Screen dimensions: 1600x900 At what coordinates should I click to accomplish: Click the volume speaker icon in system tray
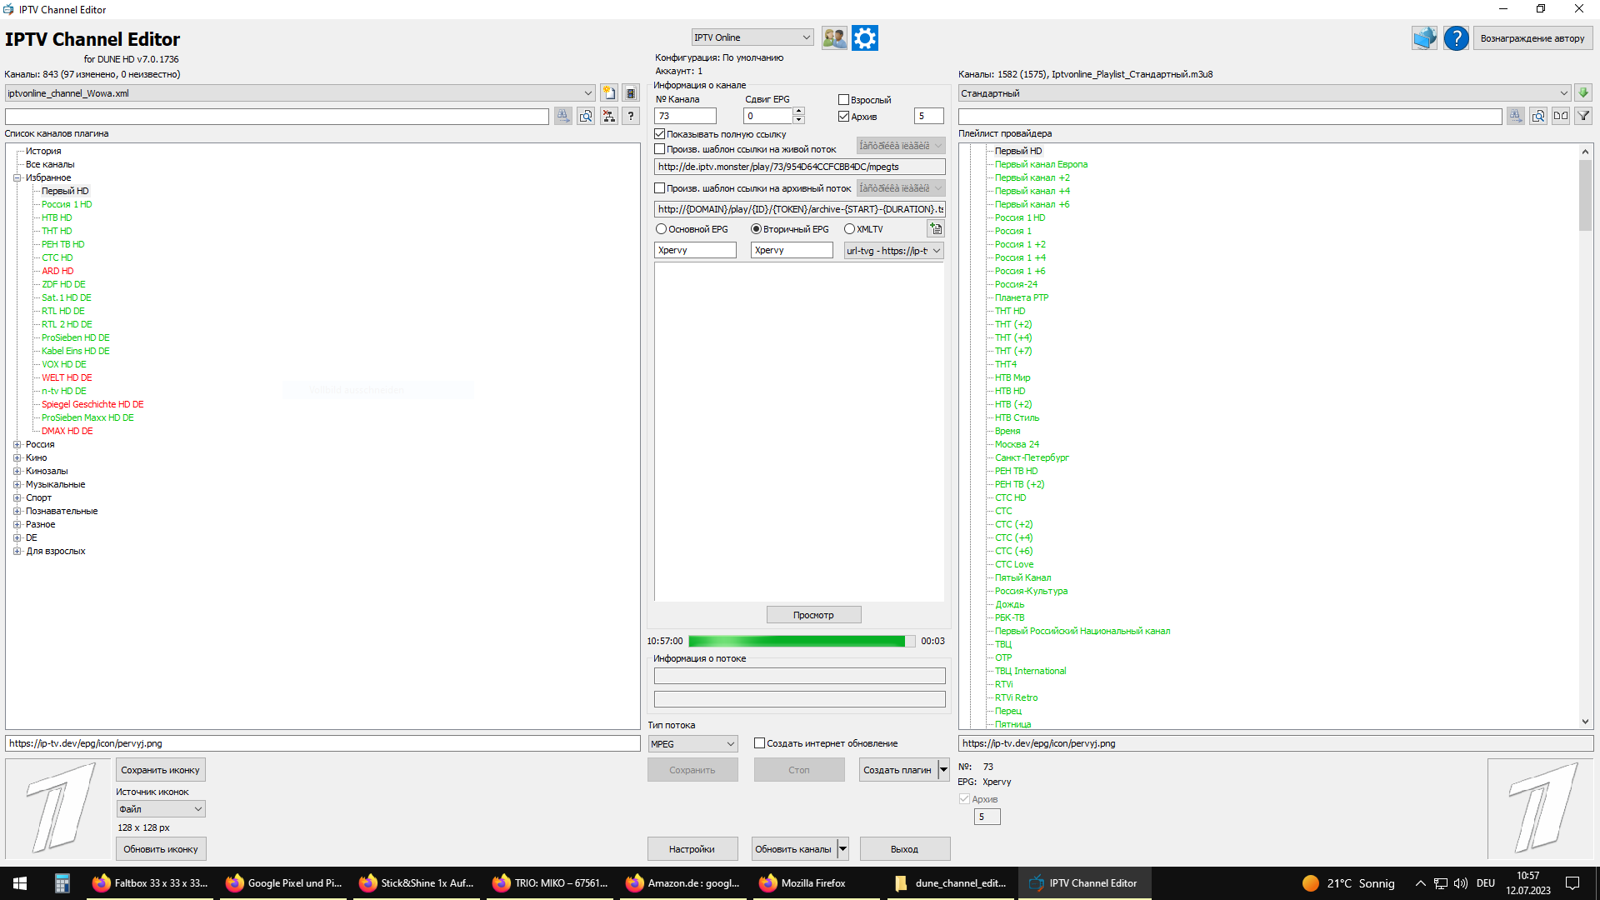[1461, 883]
